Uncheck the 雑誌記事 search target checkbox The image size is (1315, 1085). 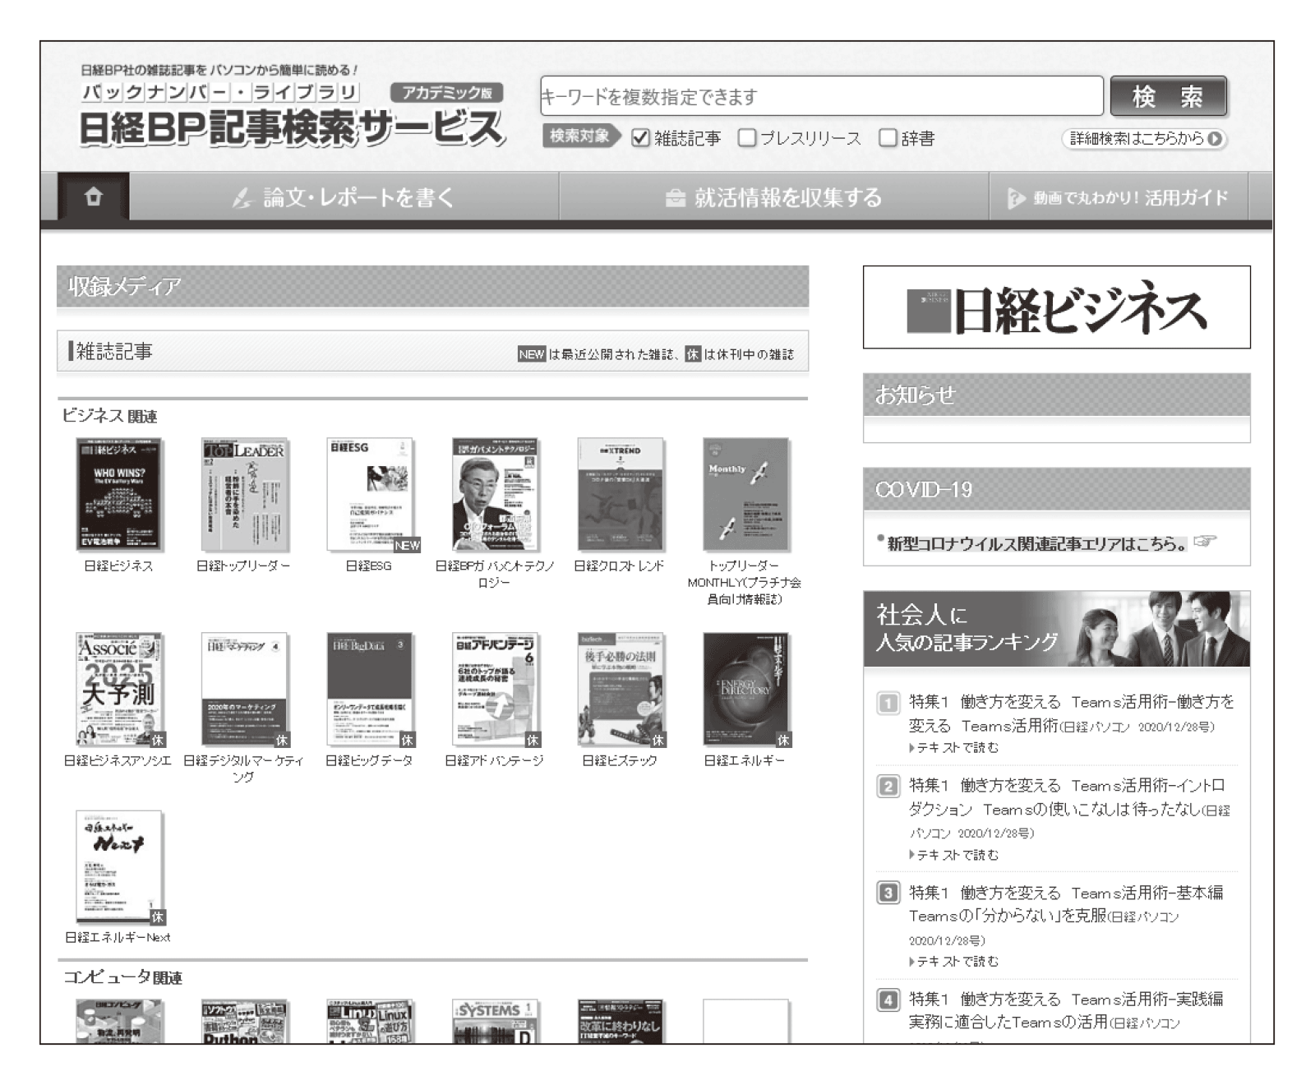640,138
